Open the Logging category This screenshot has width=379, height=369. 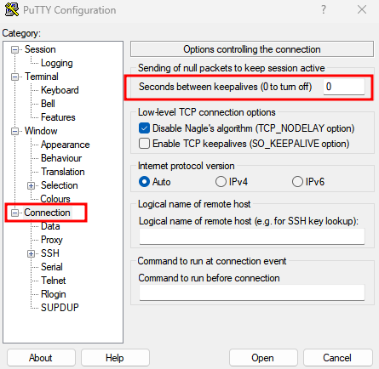pyautogui.click(x=57, y=63)
